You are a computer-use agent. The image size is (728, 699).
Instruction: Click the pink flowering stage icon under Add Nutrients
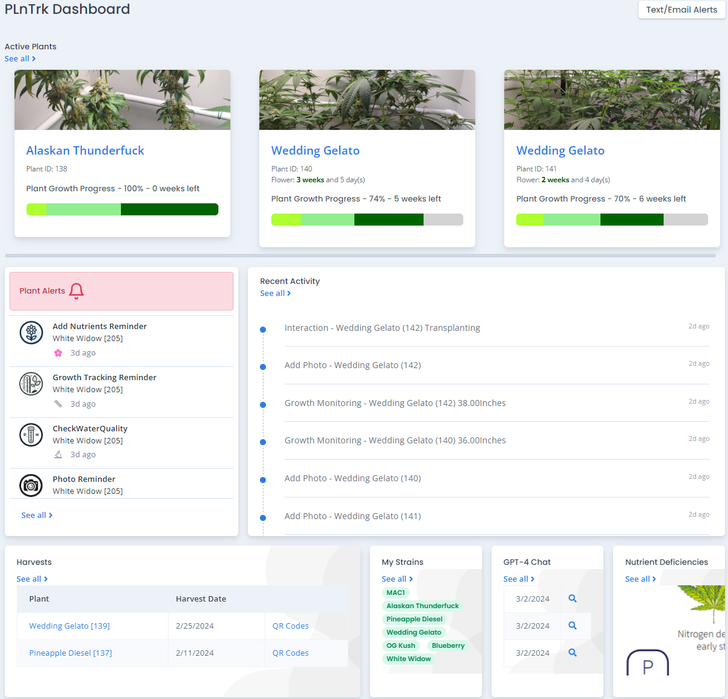(58, 353)
